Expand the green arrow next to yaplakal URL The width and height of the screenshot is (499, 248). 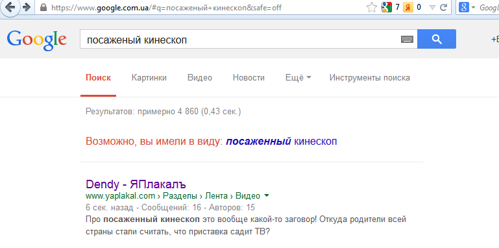[x=266, y=196]
